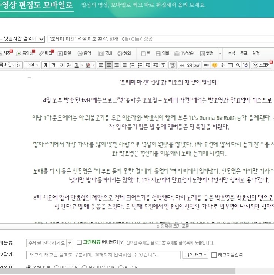
Task: Attach a file with the 파일 icon
Action: 64,53
